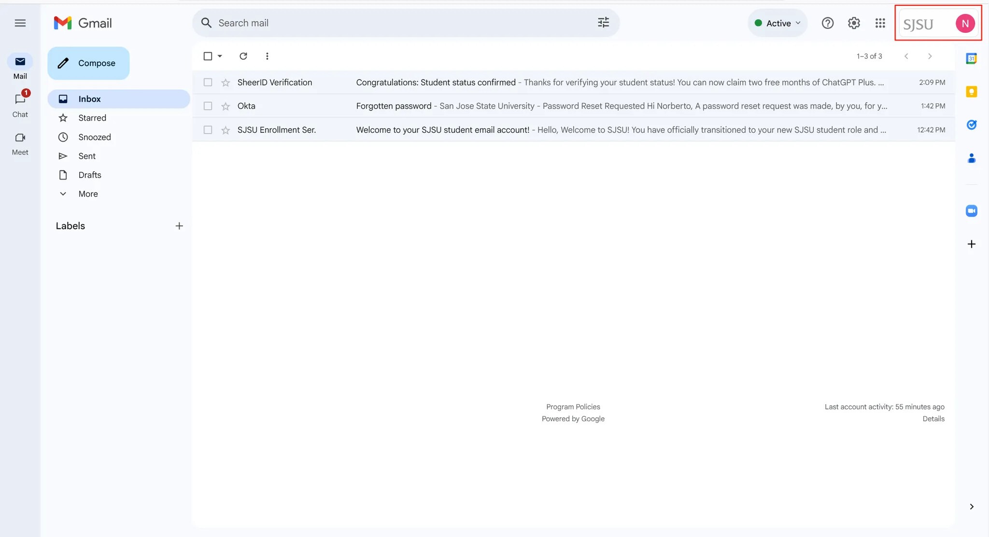Show search options filter icon
The height and width of the screenshot is (537, 989).
tap(603, 23)
